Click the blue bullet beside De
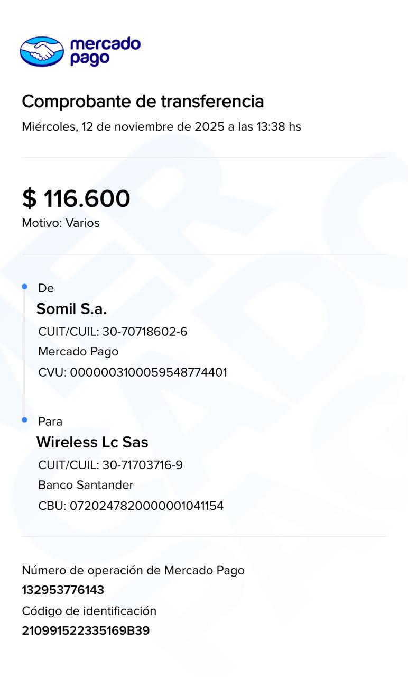The height and width of the screenshot is (677, 408). click(24, 287)
